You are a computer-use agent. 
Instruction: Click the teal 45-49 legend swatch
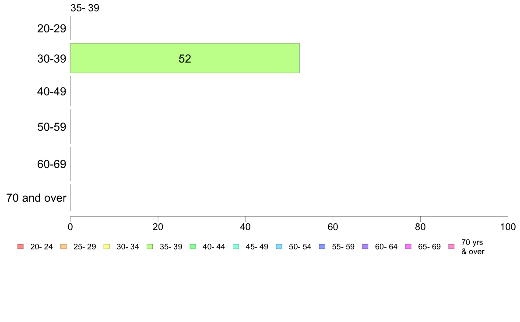coord(236,246)
